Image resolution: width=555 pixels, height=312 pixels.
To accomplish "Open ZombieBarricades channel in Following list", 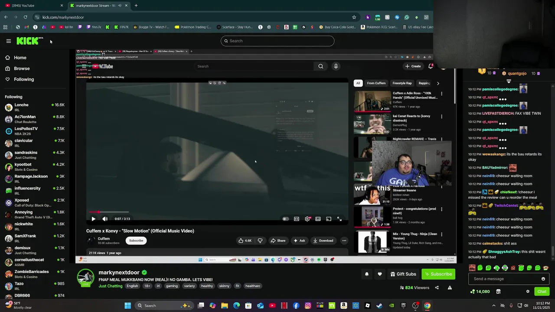I will [35, 274].
